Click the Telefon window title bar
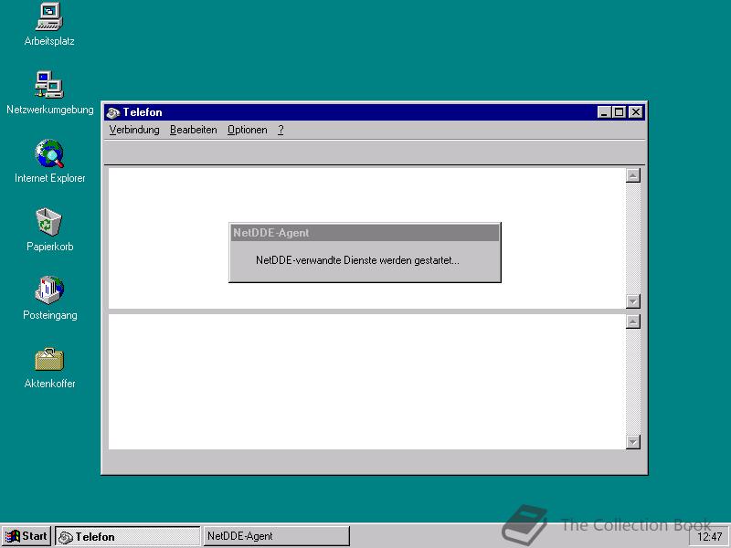The width and height of the screenshot is (731, 548). click(x=374, y=112)
